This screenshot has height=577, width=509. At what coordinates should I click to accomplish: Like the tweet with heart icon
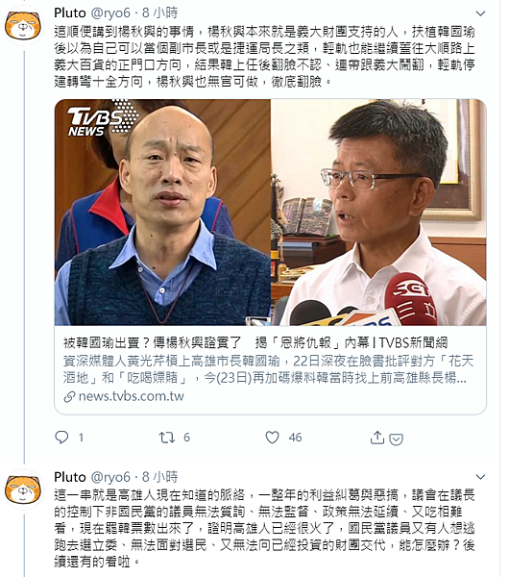point(273,438)
